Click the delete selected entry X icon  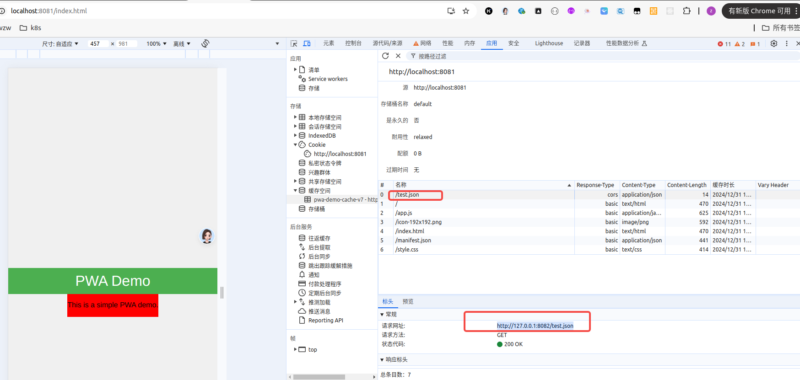398,56
